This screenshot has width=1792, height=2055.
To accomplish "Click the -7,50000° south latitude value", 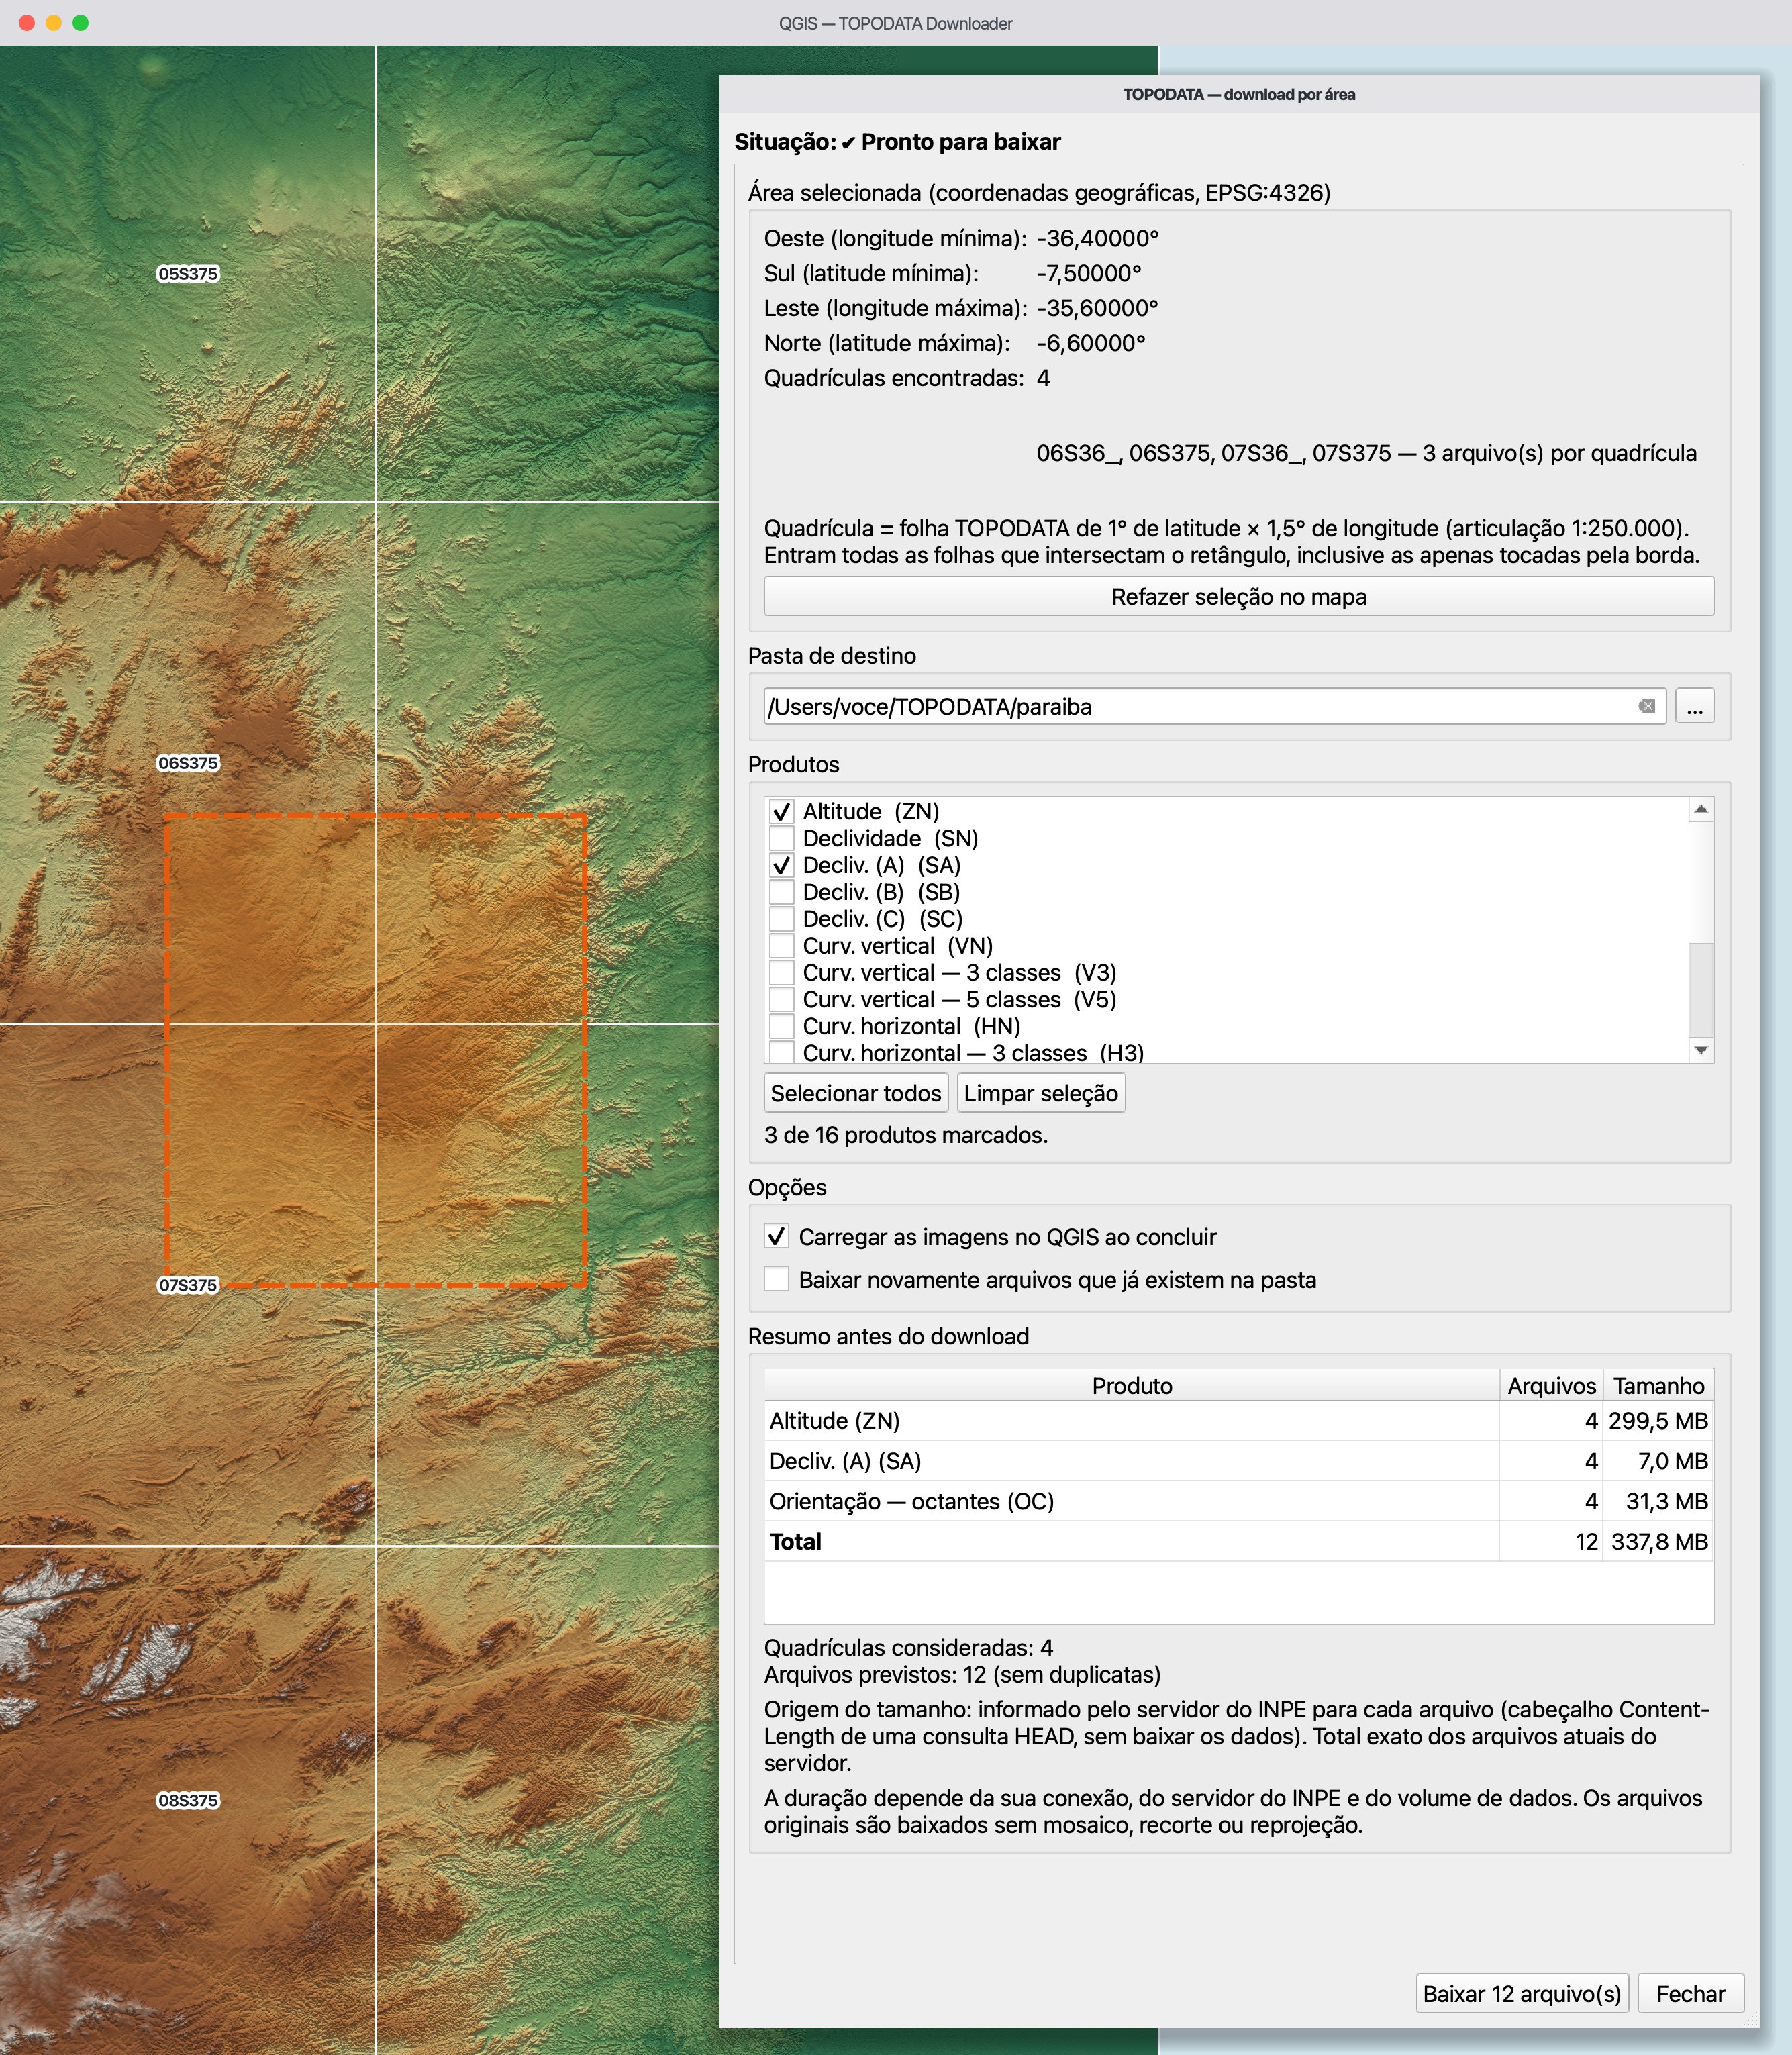I will 1088,273.
